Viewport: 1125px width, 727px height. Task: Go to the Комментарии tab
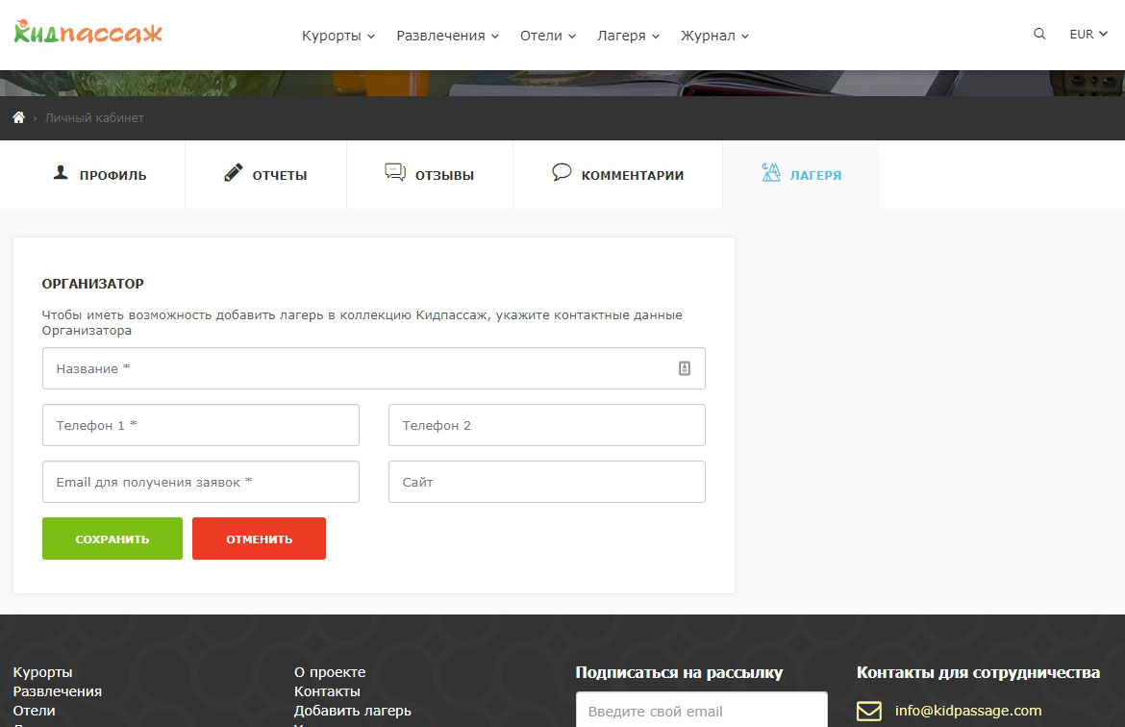click(x=618, y=175)
